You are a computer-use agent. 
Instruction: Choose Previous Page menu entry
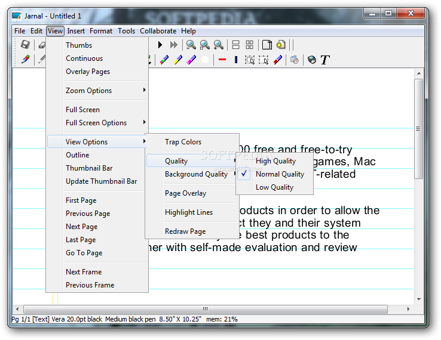97,214
